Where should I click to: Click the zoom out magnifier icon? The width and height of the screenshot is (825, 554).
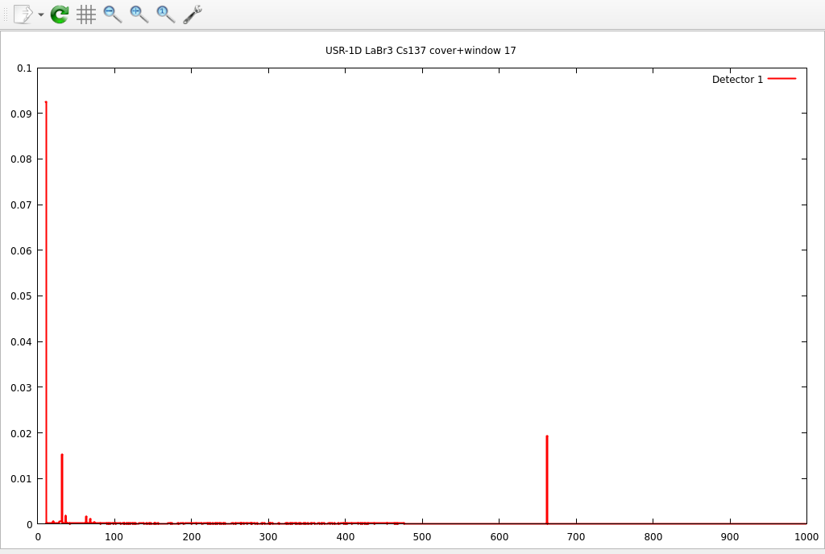pos(113,14)
